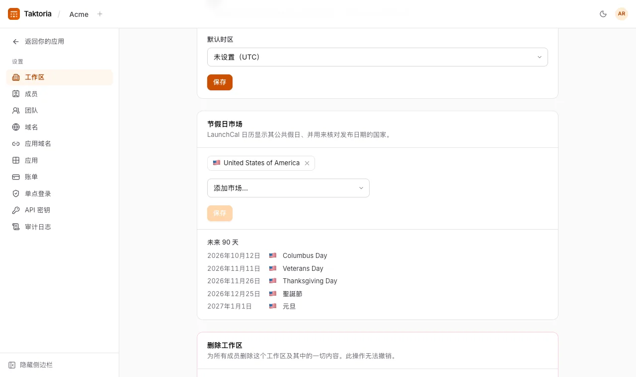Click the 元旦 holiday entry
636x377 pixels.
289,307
